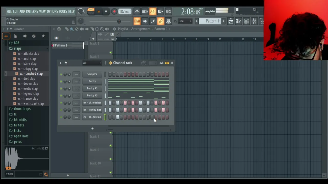The image size is (328, 184).
Task: Switch between PAT and SONG mode
Action: pyautogui.click(x=91, y=11)
